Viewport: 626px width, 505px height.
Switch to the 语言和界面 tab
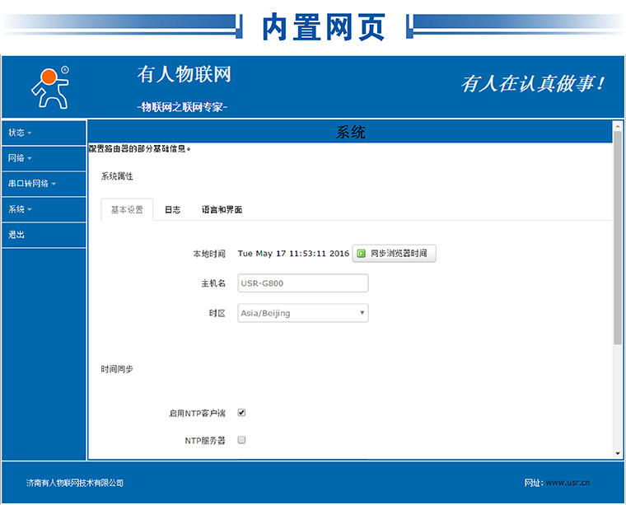(x=222, y=210)
